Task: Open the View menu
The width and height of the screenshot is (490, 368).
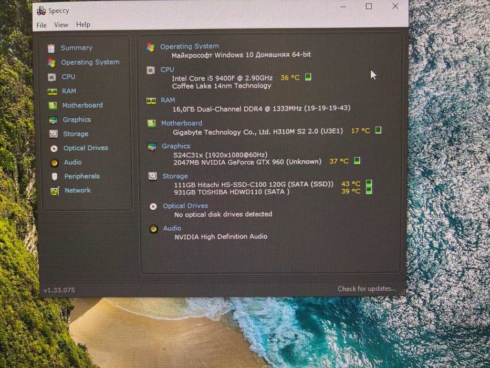Action: tap(61, 25)
